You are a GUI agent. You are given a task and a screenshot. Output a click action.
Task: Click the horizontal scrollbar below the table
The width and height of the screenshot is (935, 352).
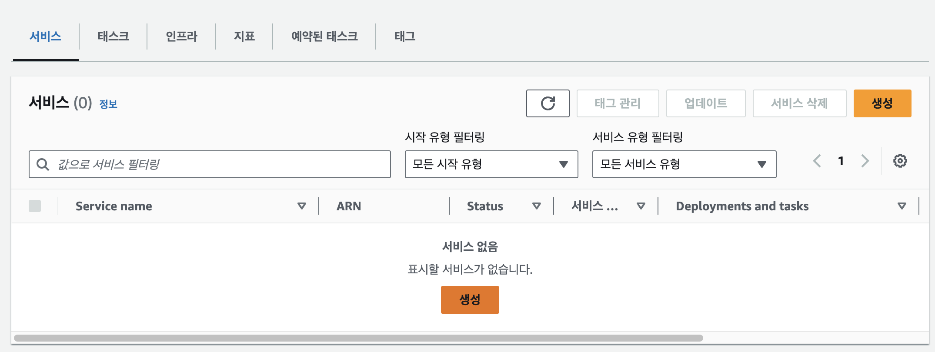358,338
